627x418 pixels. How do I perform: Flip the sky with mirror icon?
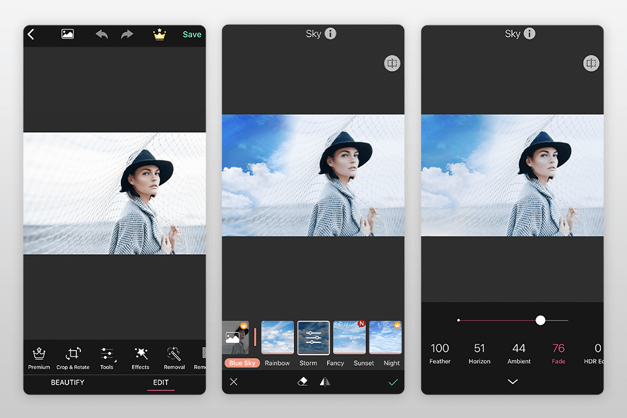tap(325, 382)
